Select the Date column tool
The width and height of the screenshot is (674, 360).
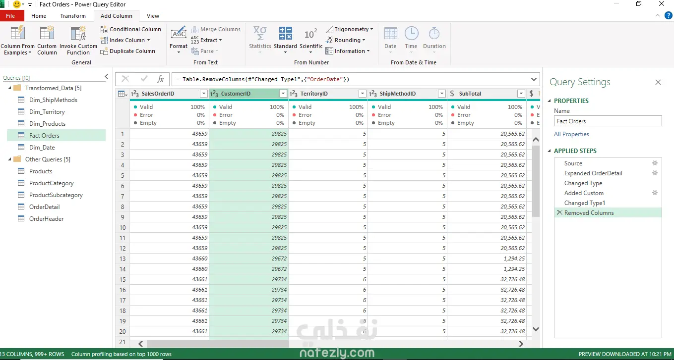[x=391, y=40]
